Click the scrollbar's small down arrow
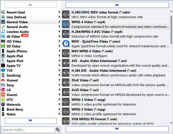 (x=171, y=123)
